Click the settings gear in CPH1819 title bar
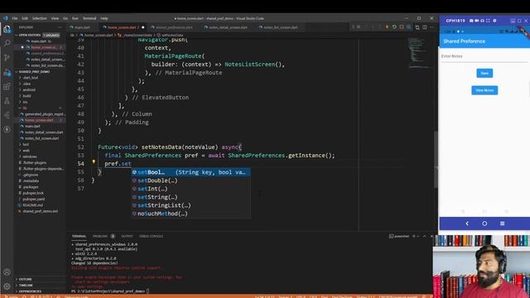Viewport: 530px width, 298px height. tap(494, 21)
